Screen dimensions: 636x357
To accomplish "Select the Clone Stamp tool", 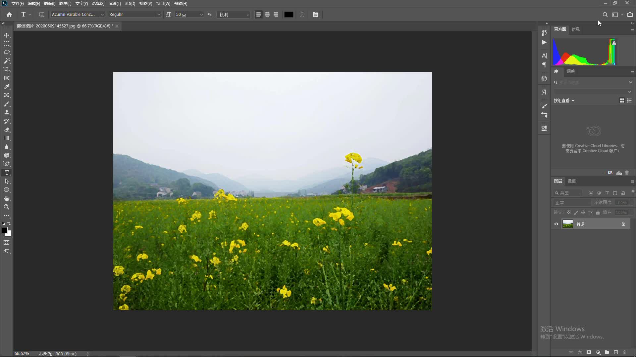I will 7,112.
